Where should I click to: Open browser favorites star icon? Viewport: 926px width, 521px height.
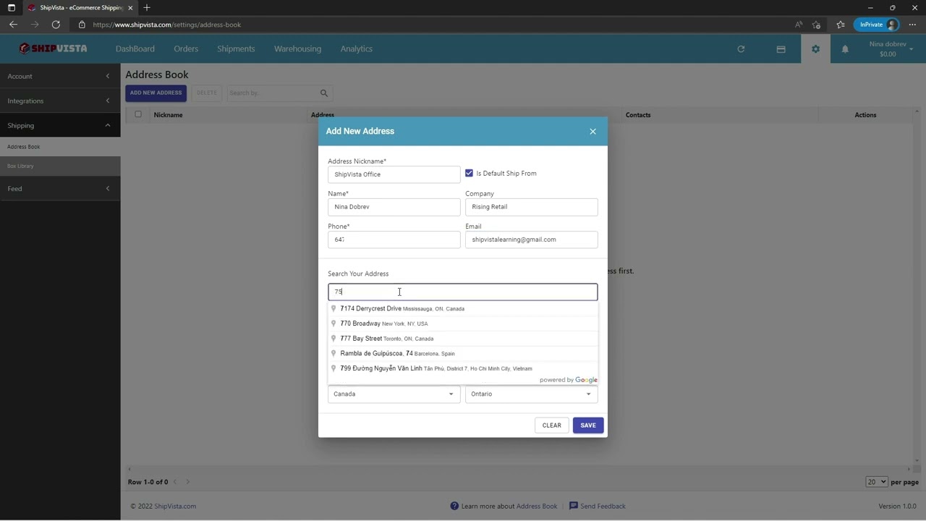[840, 25]
